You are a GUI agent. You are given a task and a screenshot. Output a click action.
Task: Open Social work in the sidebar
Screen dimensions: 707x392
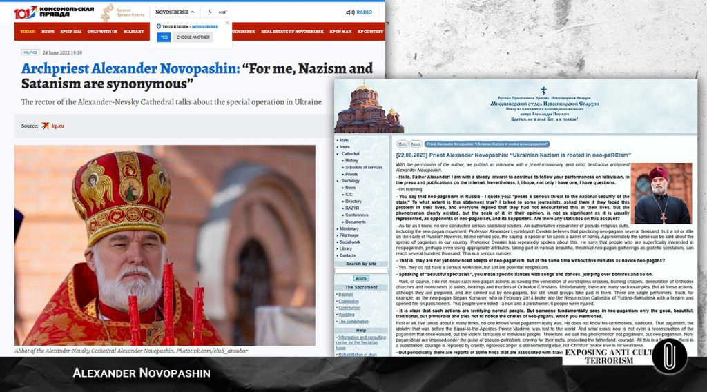coord(350,242)
